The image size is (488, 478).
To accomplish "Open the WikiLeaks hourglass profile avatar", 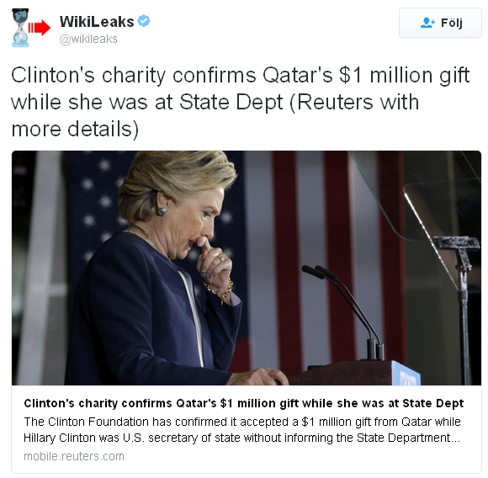I will 20,28.
